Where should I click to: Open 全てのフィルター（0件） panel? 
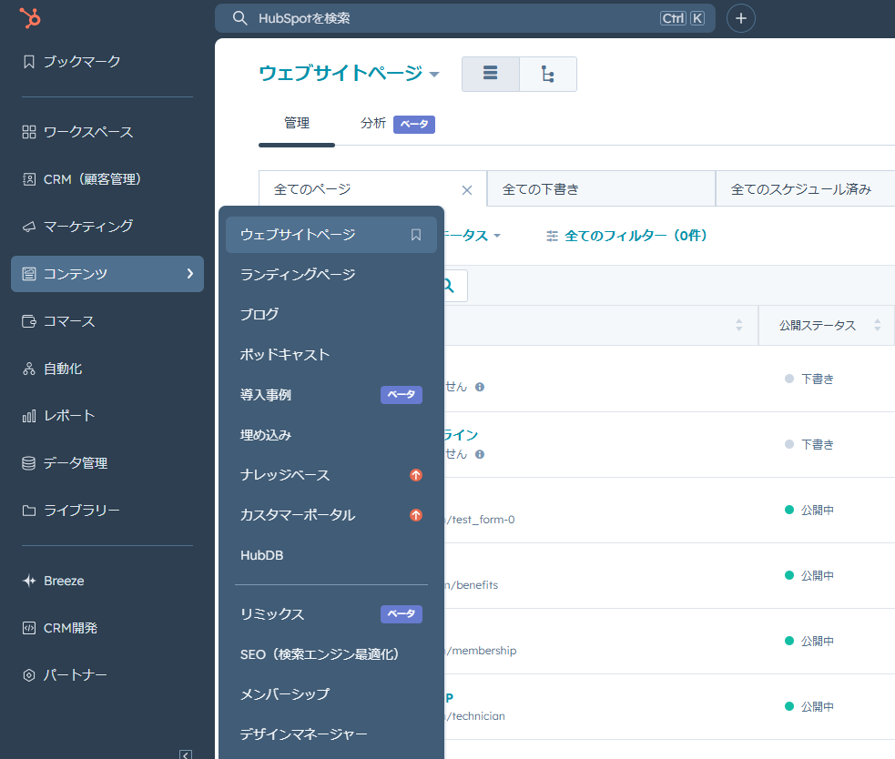click(626, 236)
